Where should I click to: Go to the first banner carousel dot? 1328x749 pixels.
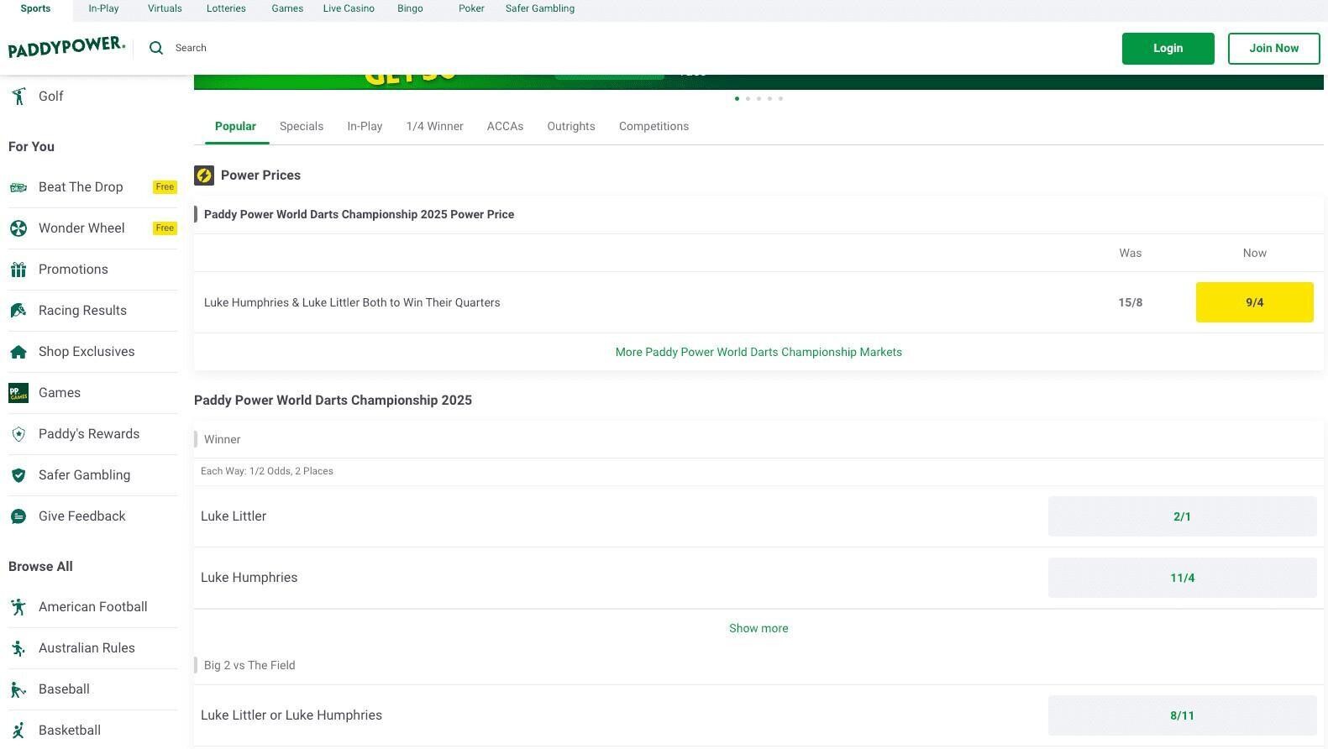(737, 99)
